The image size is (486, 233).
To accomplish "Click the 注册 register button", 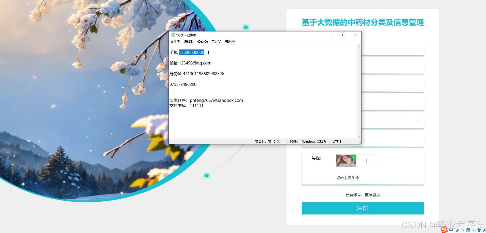I will pos(363,208).
